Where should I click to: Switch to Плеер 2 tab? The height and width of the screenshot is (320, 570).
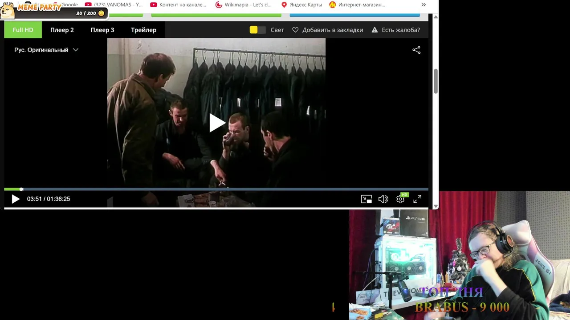click(x=62, y=30)
